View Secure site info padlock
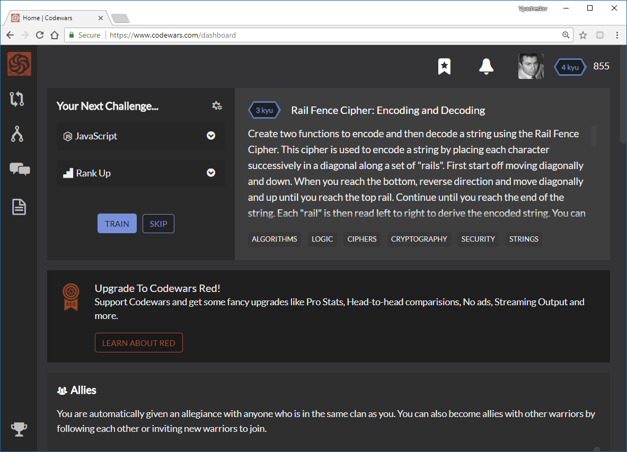627x452 pixels. (x=72, y=35)
